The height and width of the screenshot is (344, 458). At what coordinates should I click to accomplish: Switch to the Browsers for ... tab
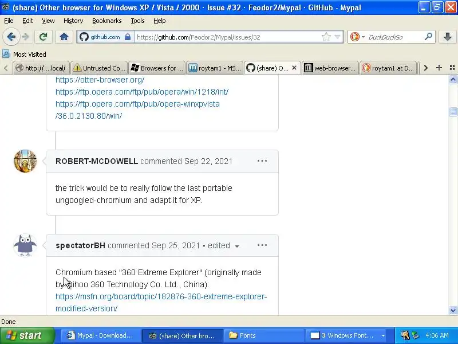point(157,68)
